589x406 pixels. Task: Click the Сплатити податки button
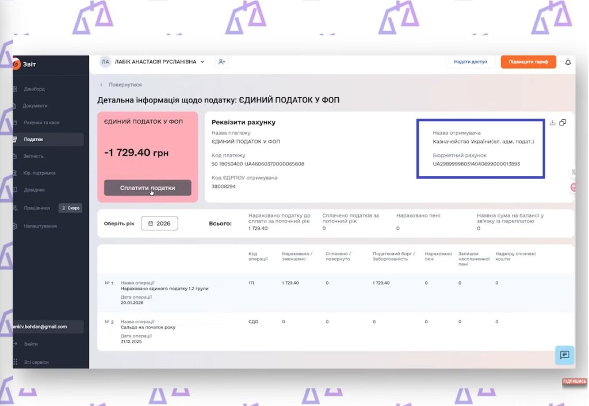pos(148,188)
